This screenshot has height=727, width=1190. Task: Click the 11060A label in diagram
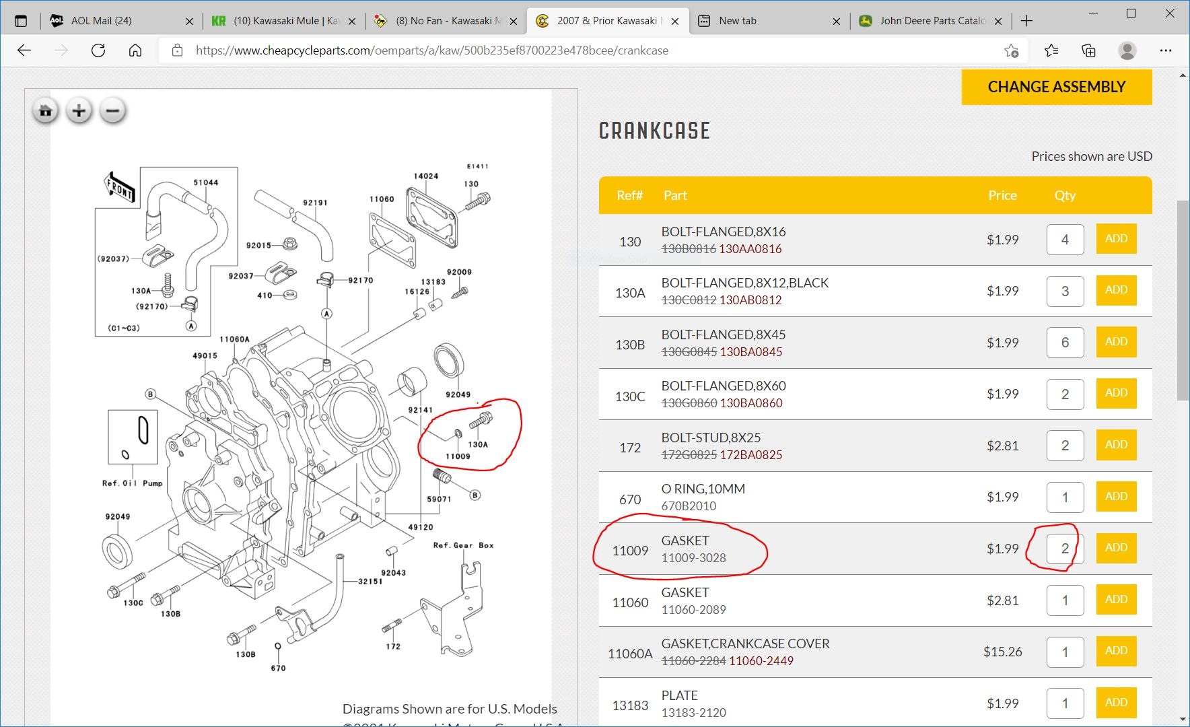[x=234, y=339]
